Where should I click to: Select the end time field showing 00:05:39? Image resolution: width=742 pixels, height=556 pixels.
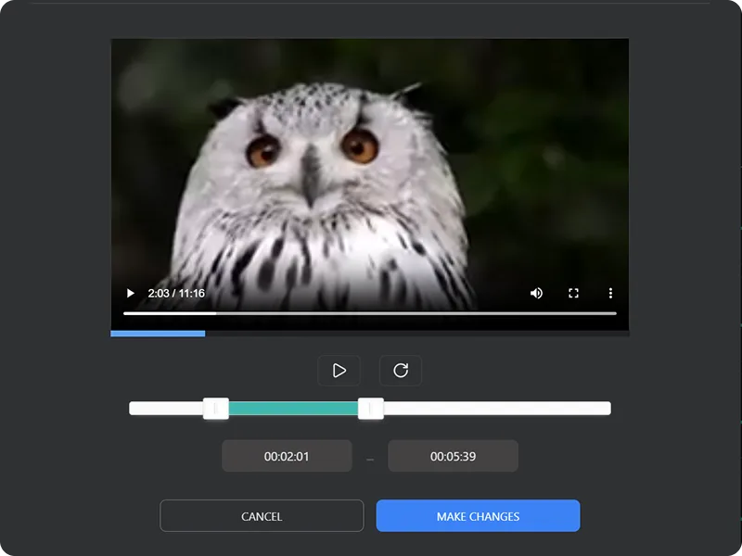[x=453, y=455]
